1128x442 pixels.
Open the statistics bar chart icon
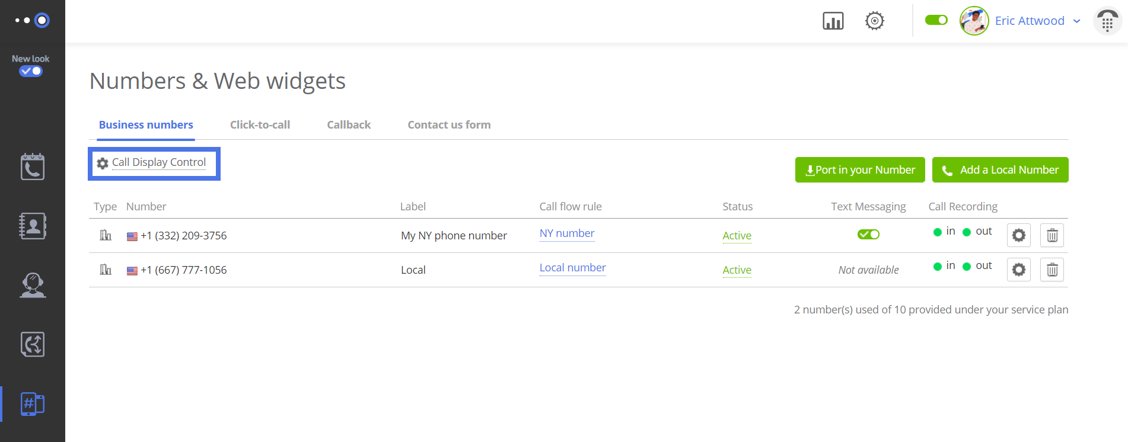(833, 21)
